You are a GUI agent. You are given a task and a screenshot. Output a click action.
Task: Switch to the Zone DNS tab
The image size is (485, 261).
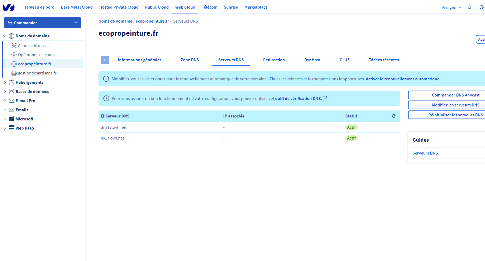pyautogui.click(x=190, y=60)
